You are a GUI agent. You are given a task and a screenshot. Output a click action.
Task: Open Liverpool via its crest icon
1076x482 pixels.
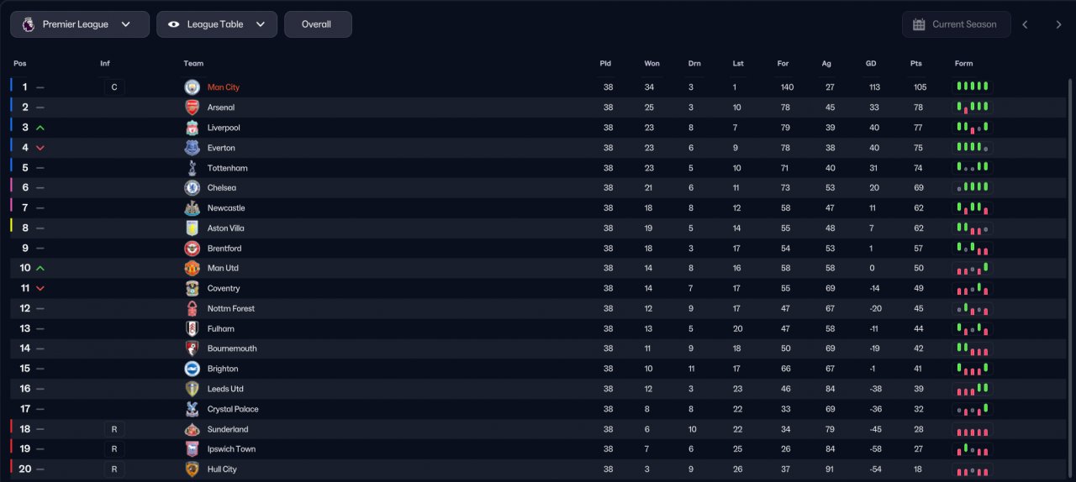(x=193, y=128)
